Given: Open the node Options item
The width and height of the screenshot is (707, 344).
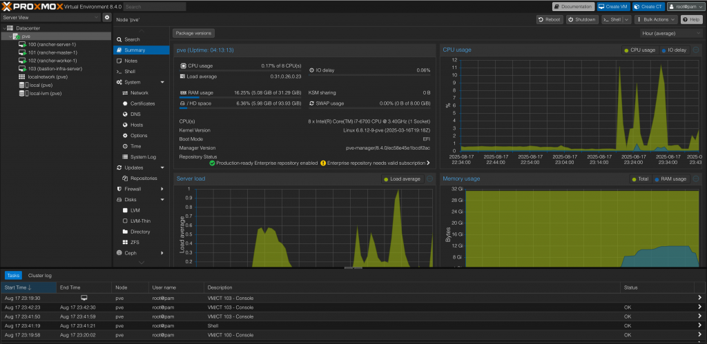Looking at the screenshot, I should click(x=141, y=136).
